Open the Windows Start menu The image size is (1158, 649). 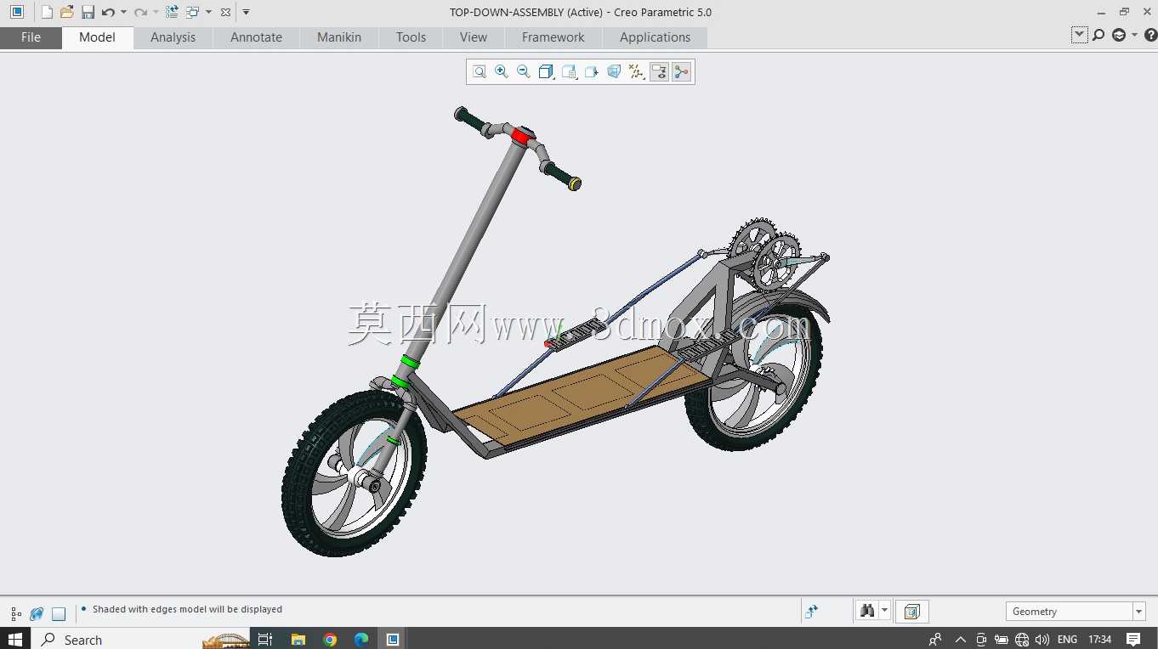point(15,639)
